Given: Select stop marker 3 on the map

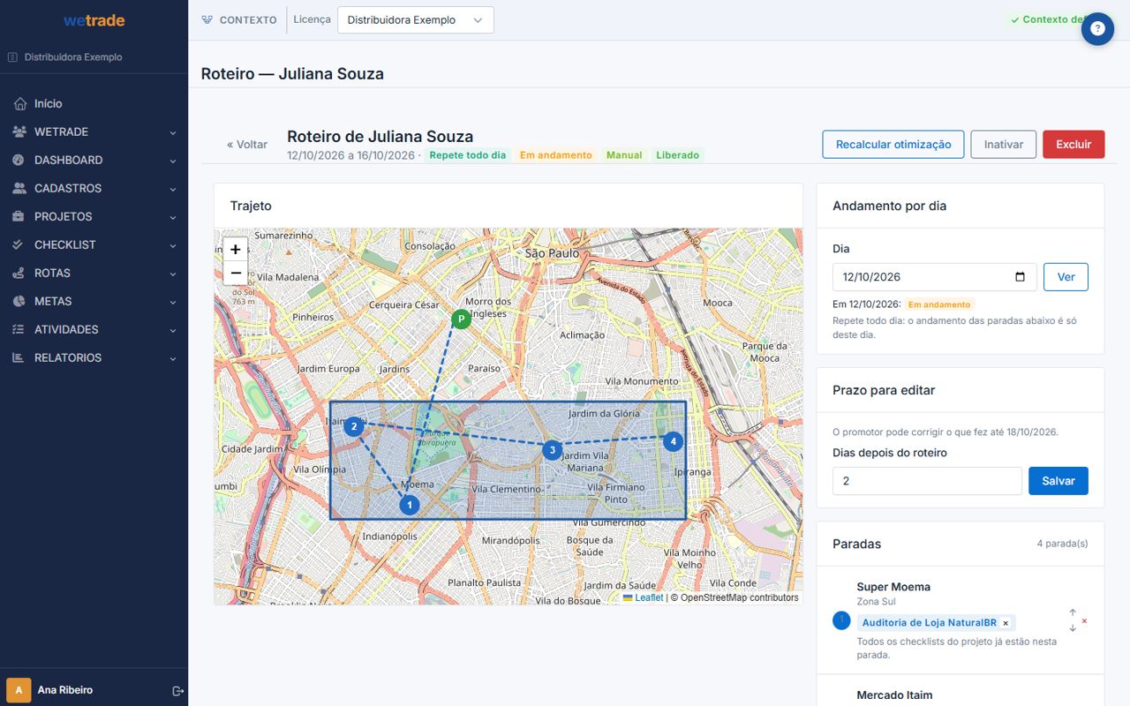Looking at the screenshot, I should (x=552, y=450).
